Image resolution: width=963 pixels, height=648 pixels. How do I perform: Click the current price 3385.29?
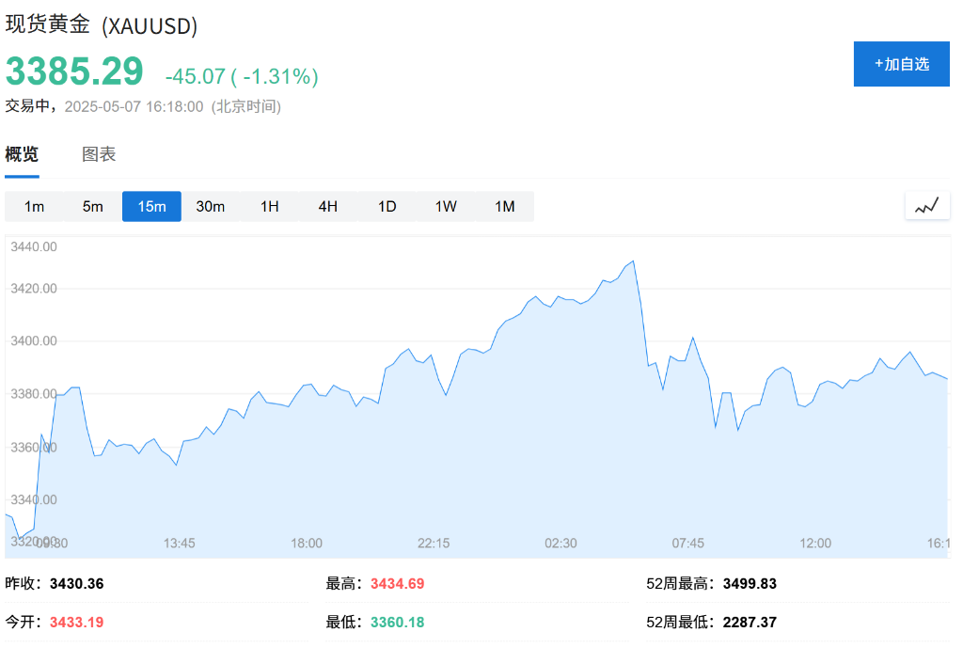point(74,71)
